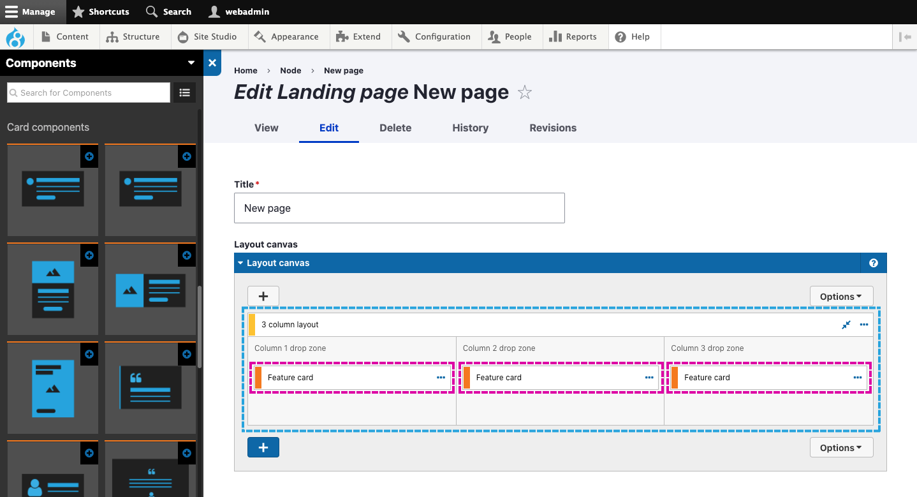Add the quote card component via plus

[187, 354]
